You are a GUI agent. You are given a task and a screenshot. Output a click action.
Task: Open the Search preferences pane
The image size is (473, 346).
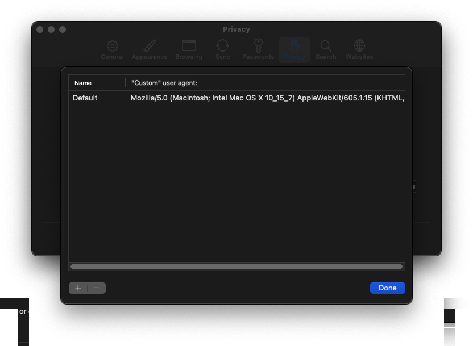(x=326, y=49)
